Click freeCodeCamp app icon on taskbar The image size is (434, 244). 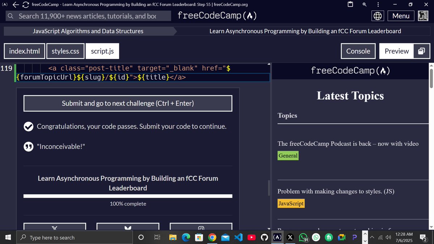pos(277,237)
